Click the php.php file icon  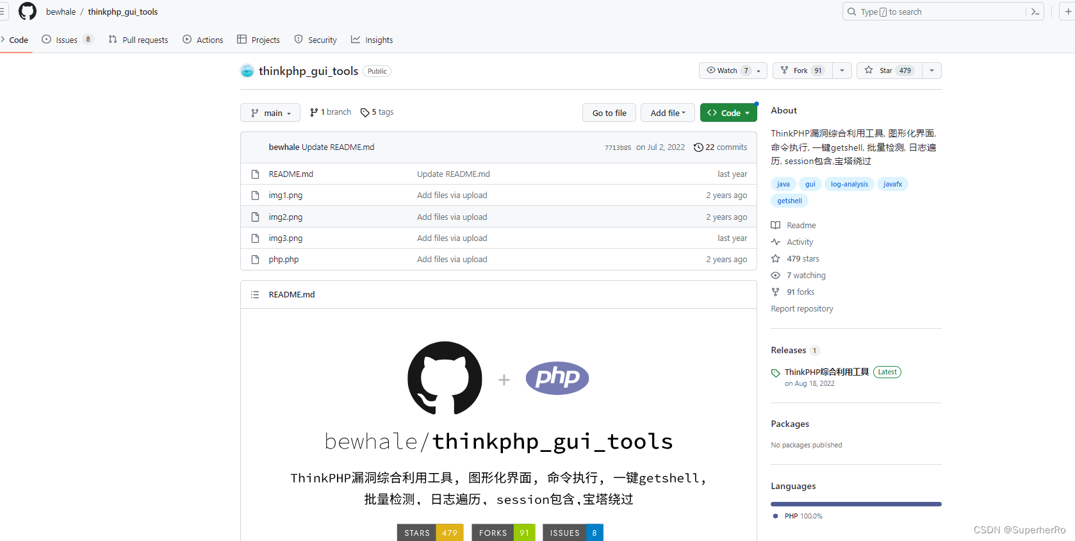click(x=255, y=260)
